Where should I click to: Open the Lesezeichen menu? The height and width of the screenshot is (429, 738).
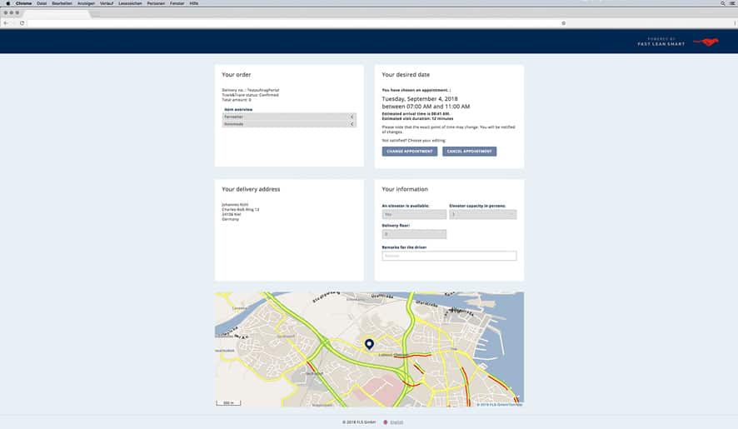tap(131, 3)
